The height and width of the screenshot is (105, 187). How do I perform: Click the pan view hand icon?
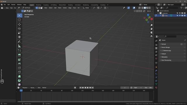[x=151, y=29]
